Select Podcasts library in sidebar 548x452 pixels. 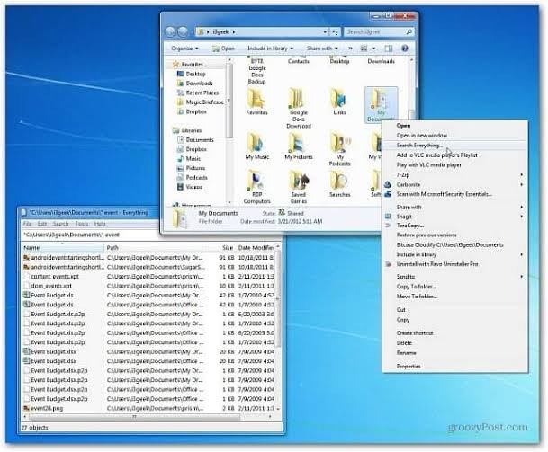coord(196,178)
